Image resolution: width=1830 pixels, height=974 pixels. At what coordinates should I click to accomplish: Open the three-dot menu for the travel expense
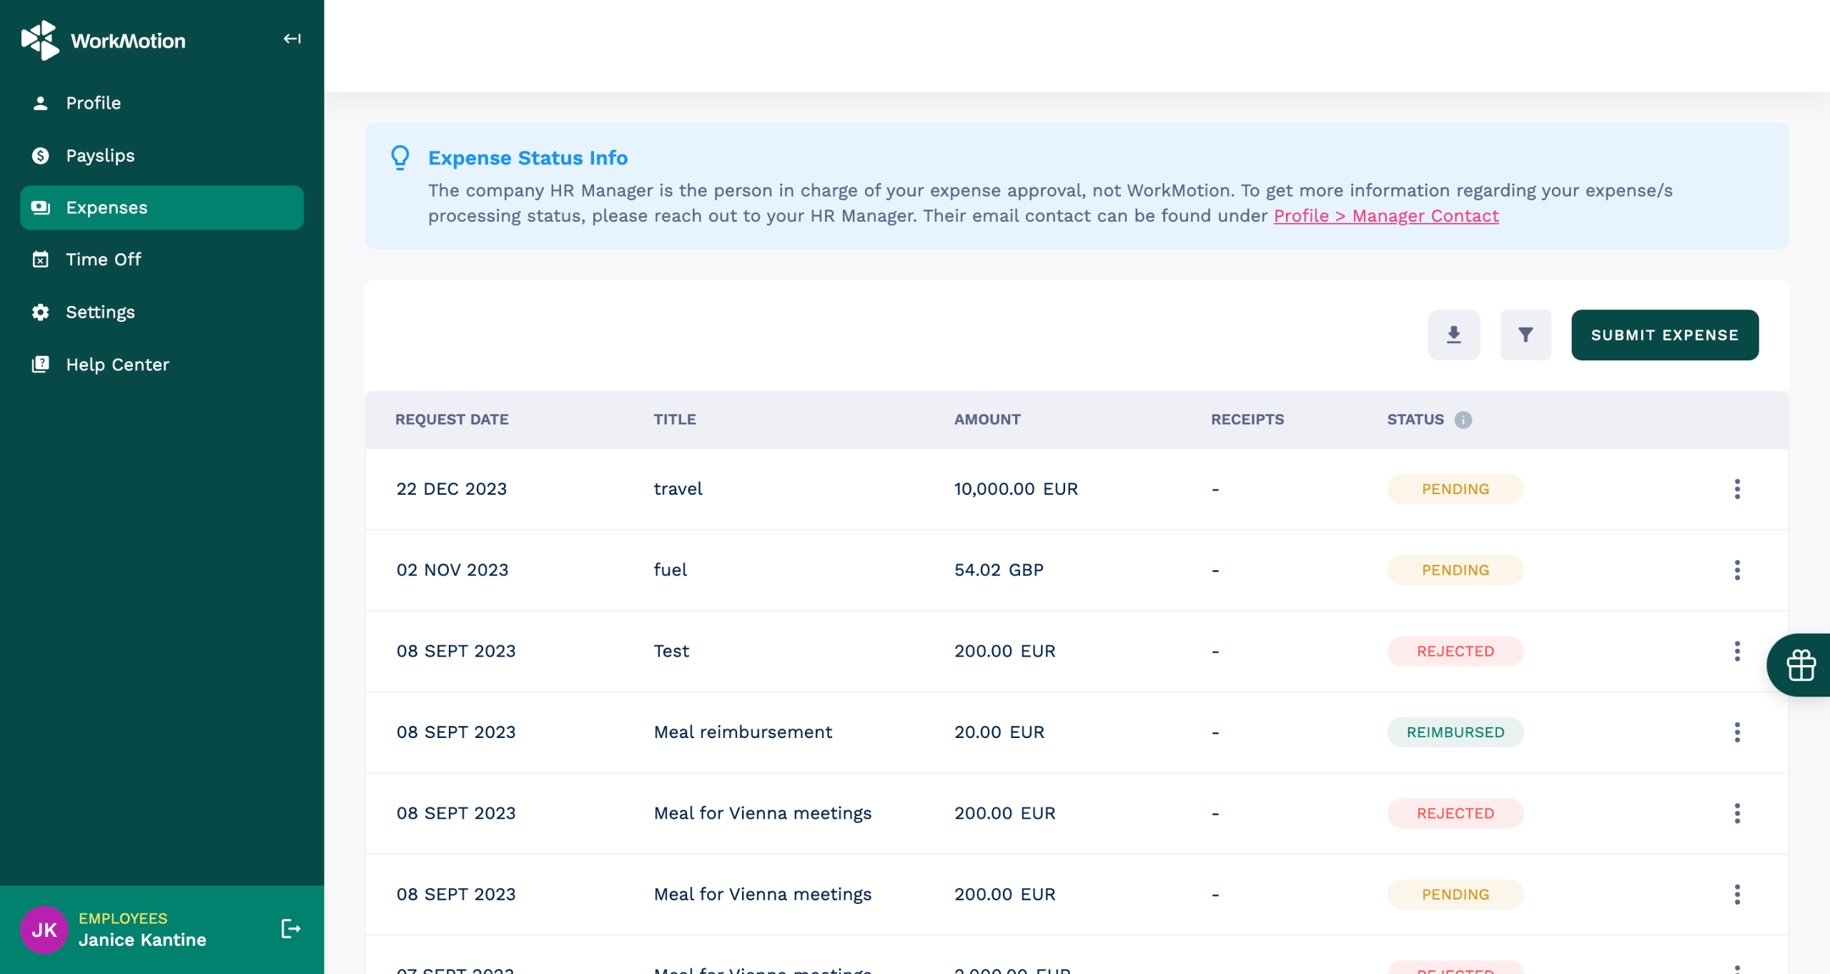click(1736, 489)
